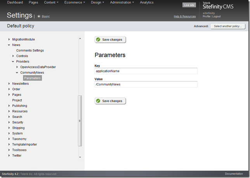Expand the Controls node under News
This screenshot has height=178, width=250.
(x=13, y=56)
